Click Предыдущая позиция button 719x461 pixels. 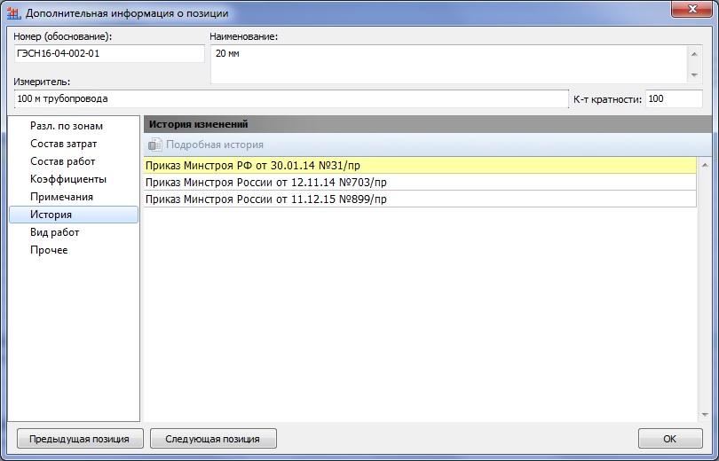(x=80, y=439)
